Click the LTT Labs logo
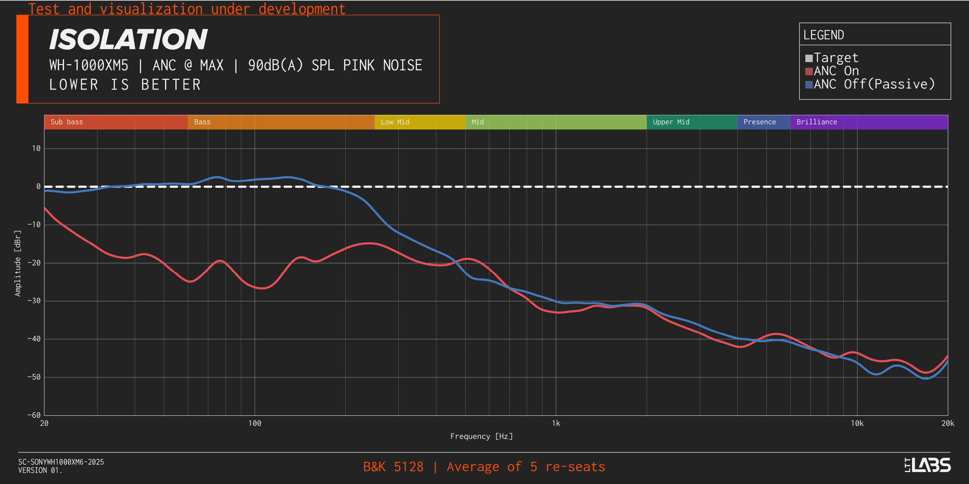The width and height of the screenshot is (969, 484). coord(927,465)
